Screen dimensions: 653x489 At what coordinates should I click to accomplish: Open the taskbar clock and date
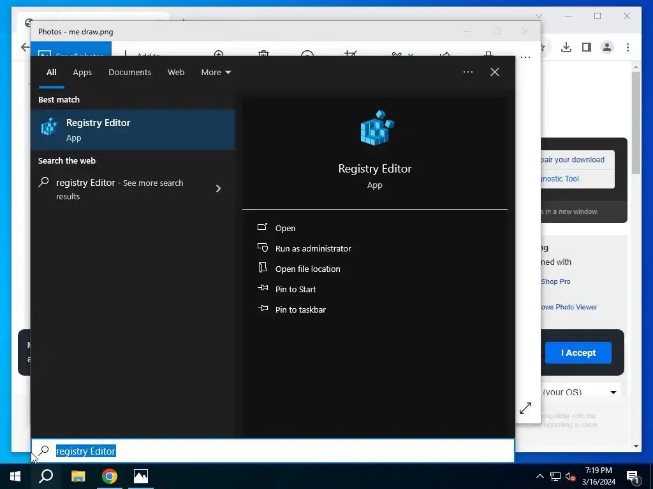coord(598,476)
